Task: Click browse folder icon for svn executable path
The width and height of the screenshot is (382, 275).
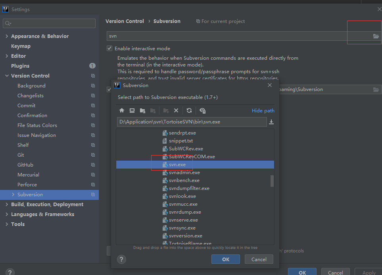Action: click(376, 36)
